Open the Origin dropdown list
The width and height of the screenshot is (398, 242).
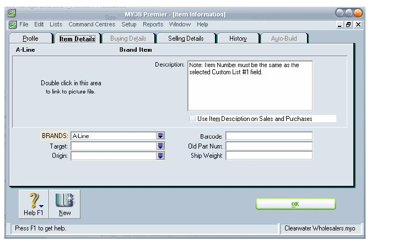pos(160,156)
